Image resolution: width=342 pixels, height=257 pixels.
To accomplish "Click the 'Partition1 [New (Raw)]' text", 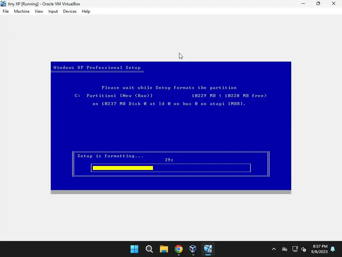I will (x=120, y=95).
